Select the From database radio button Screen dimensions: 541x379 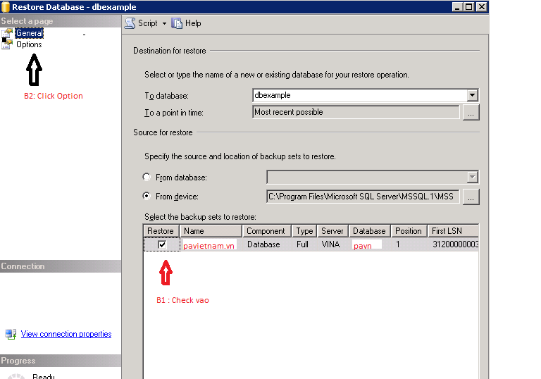point(147,177)
